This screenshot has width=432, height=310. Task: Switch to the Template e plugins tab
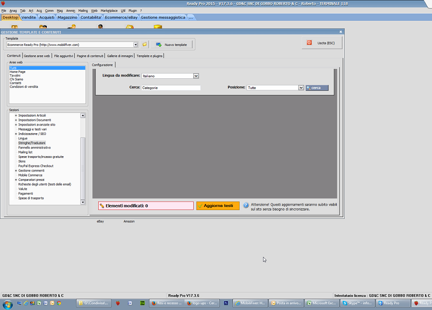150,56
